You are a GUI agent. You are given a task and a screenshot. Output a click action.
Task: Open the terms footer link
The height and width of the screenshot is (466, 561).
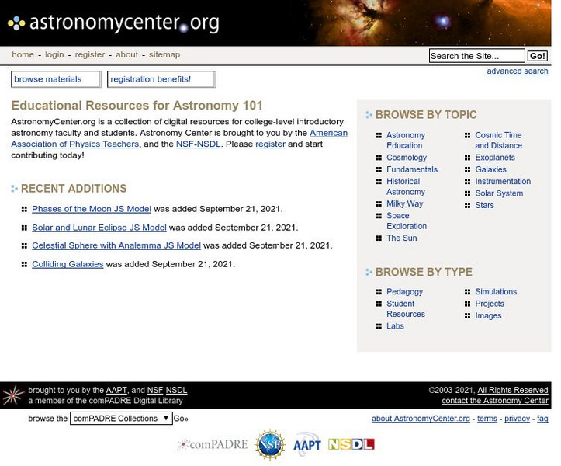coord(487,419)
